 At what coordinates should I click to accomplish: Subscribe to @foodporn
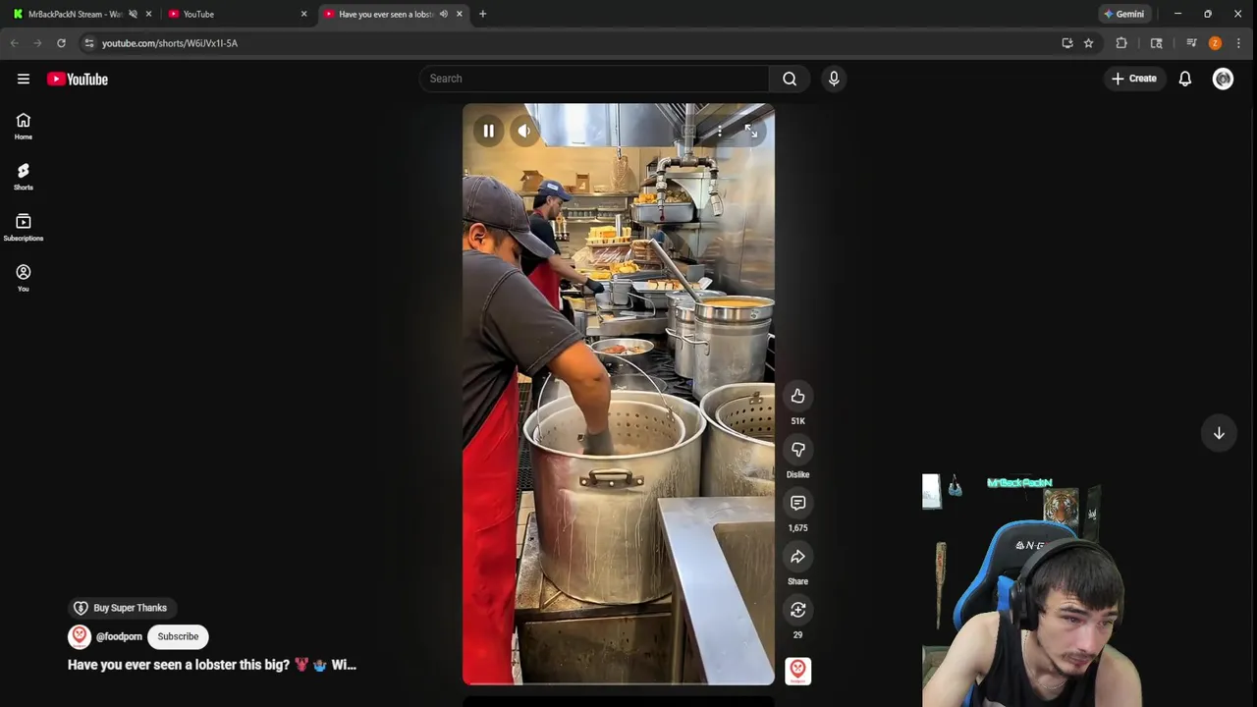(x=178, y=636)
